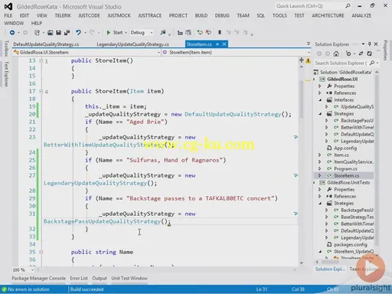
Task: Click the warning triangle icon above editor scrollbar
Action: click(x=309, y=60)
